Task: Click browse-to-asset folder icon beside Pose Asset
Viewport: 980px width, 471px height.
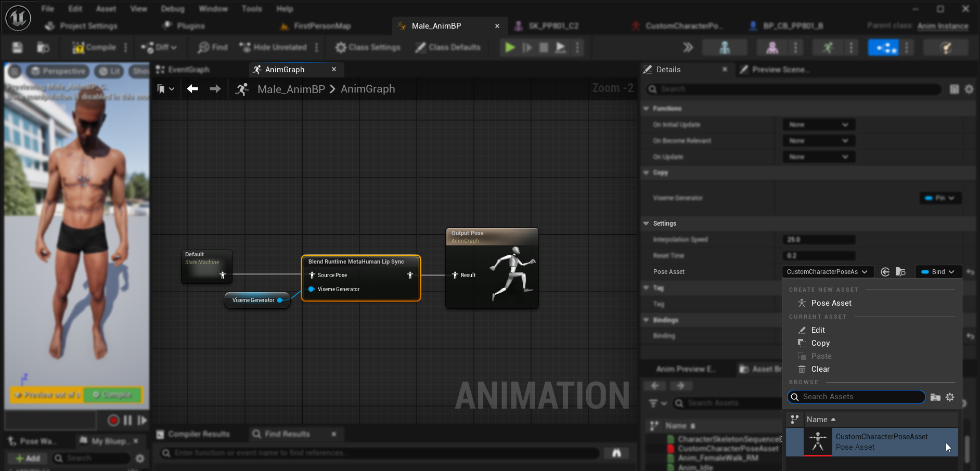Action: pyautogui.click(x=901, y=271)
